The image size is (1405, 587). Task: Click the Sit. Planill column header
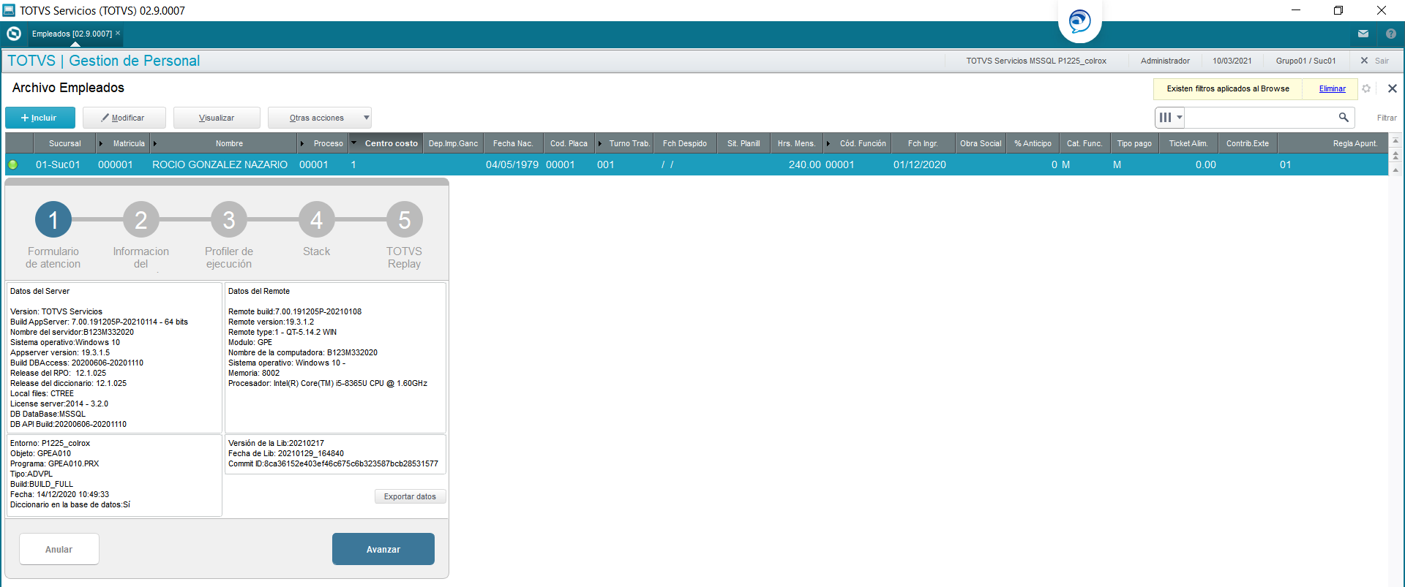click(743, 143)
